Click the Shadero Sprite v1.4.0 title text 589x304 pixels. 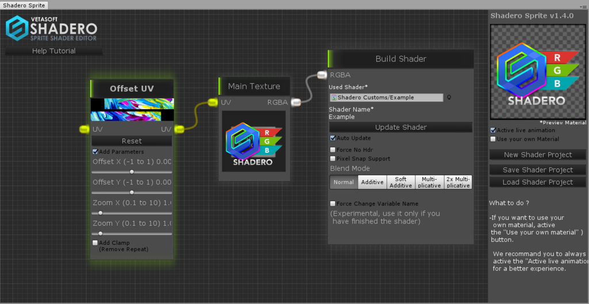coord(532,16)
